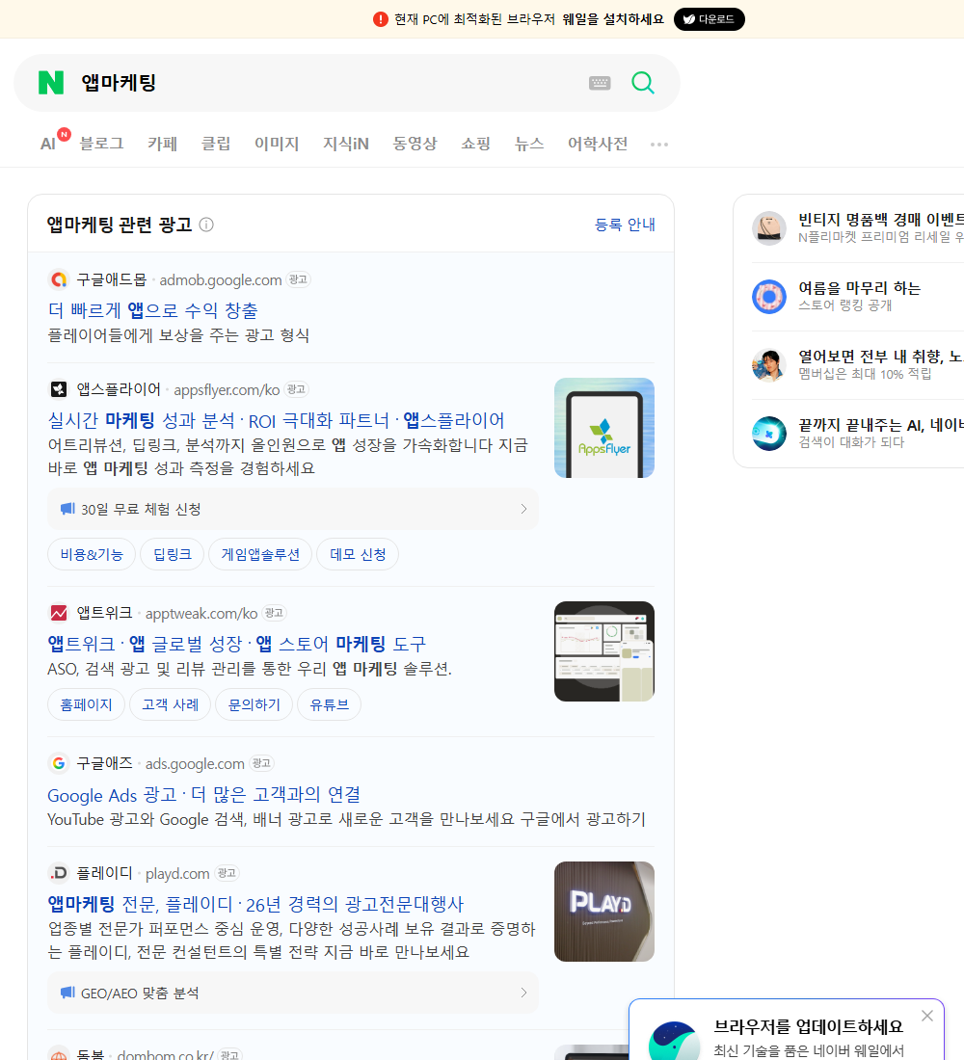Viewport: 964px width, 1060px height.
Task: Open the PLAYD ad thumbnail image
Action: (x=604, y=912)
